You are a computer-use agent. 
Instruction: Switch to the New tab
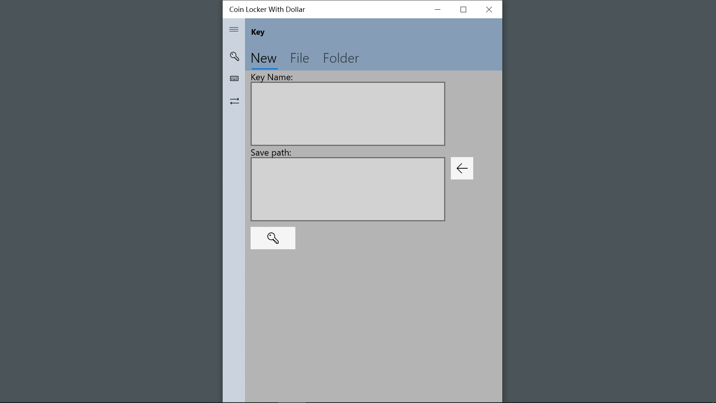click(x=264, y=58)
